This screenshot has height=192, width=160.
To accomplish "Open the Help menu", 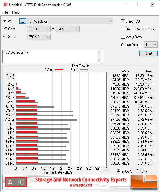I will [x=16, y=12].
